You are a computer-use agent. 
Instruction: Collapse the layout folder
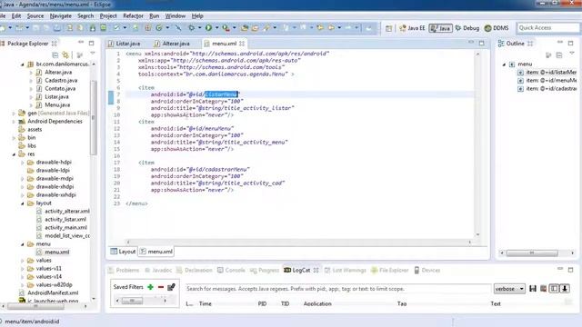22,203
